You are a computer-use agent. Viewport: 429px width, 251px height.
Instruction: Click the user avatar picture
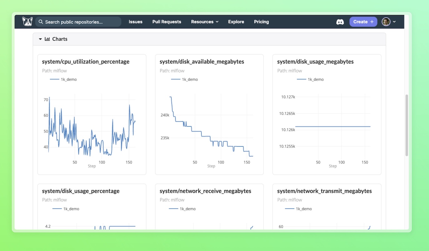pyautogui.click(x=386, y=22)
